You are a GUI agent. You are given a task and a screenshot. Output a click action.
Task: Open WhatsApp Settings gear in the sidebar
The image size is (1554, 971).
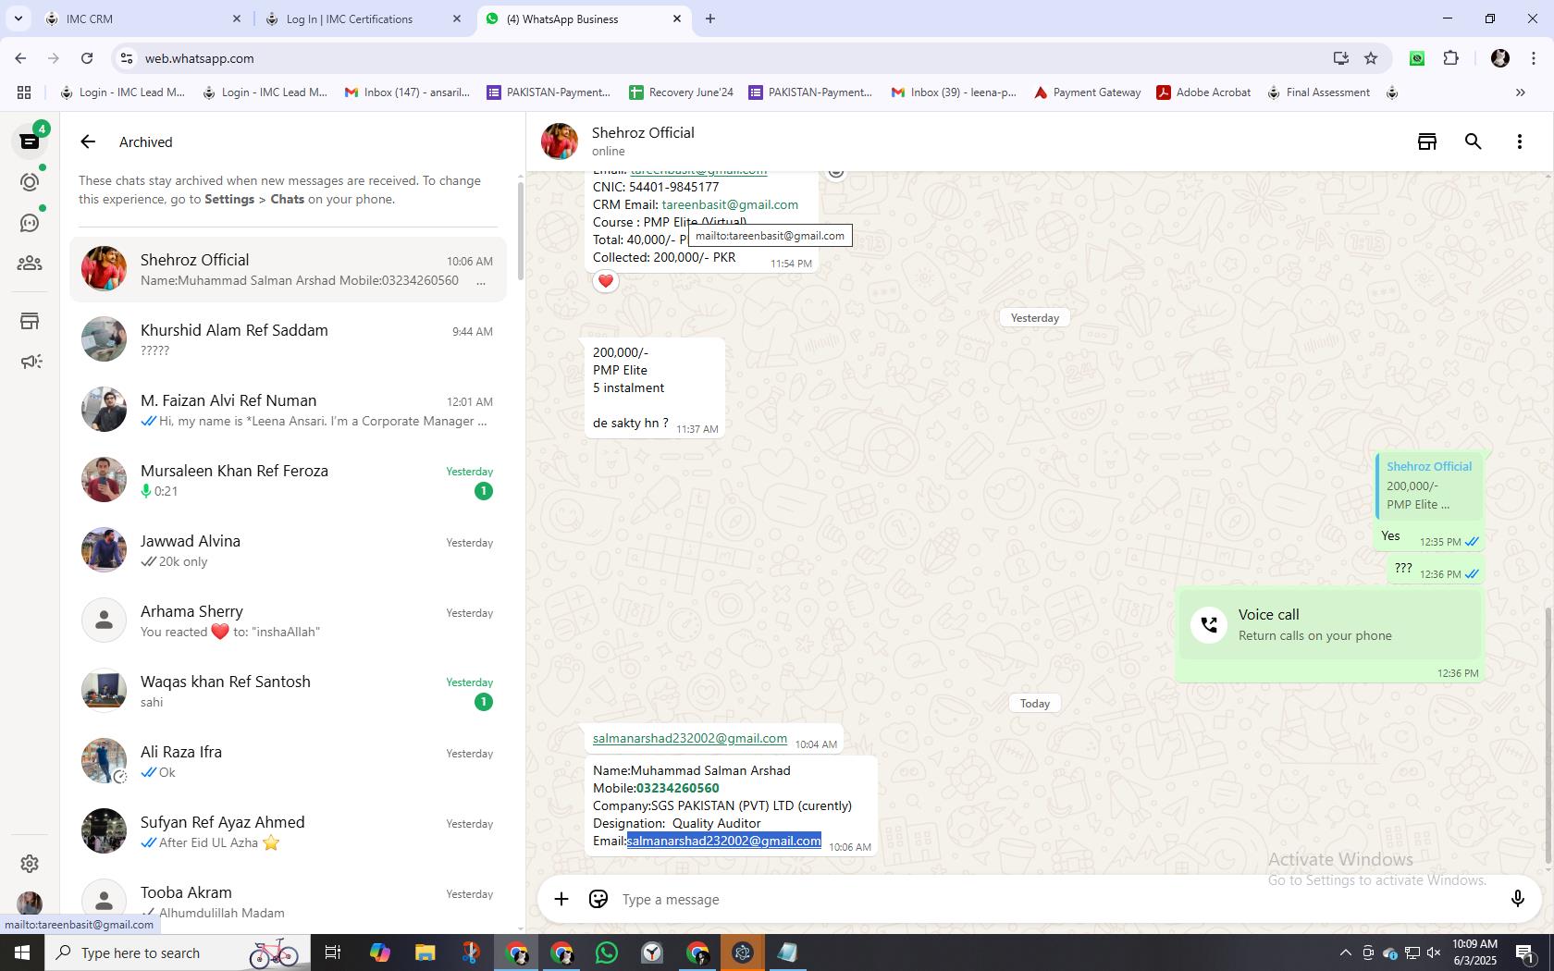coord(30,863)
